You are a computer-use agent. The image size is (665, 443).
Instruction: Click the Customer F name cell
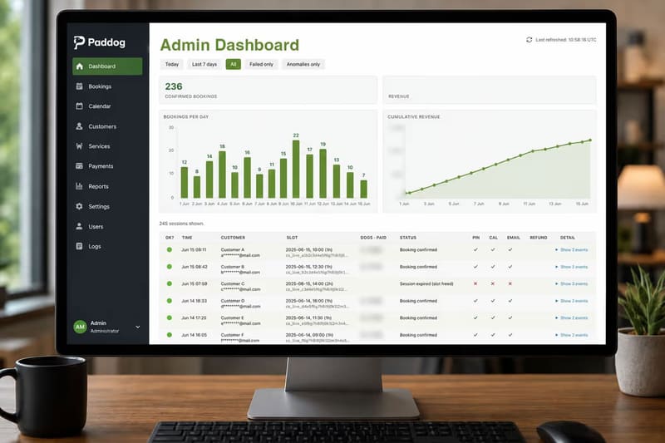pos(233,335)
